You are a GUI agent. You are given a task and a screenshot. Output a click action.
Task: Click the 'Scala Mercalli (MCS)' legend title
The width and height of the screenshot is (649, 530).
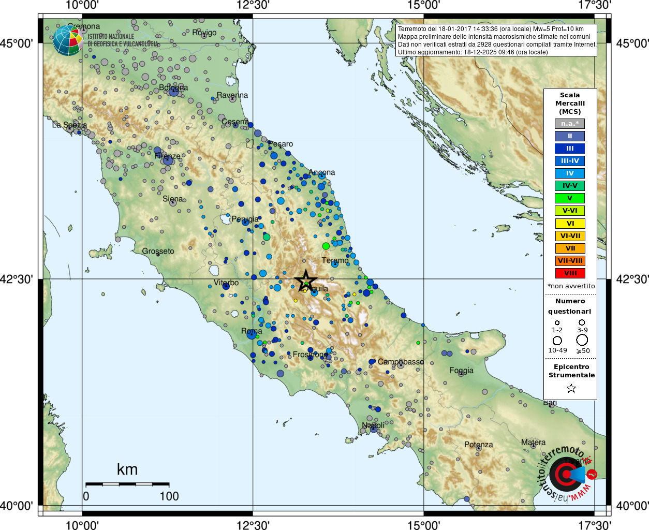pyautogui.click(x=570, y=104)
